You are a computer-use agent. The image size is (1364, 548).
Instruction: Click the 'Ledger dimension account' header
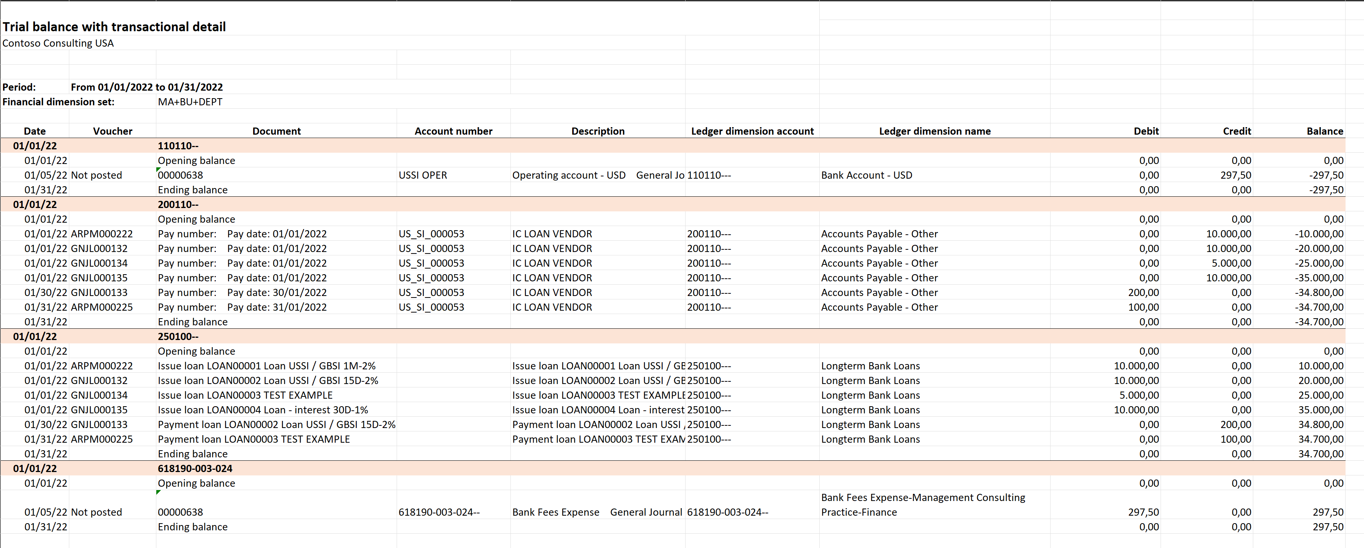tap(752, 131)
